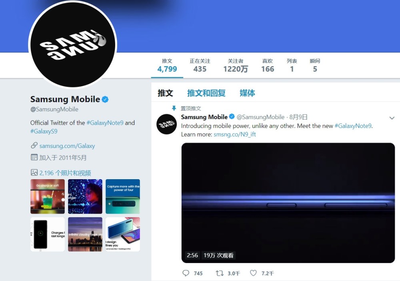Click the photo icon beside 2,196 media count
Viewport: 400px width, 281px height.
34,173
